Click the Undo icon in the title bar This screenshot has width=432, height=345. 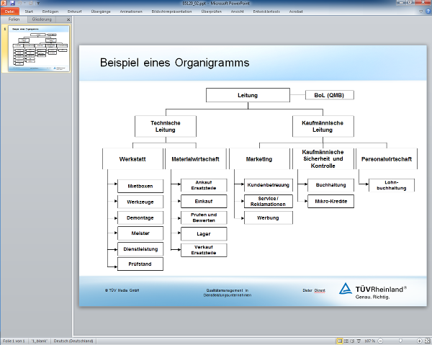click(19, 4)
